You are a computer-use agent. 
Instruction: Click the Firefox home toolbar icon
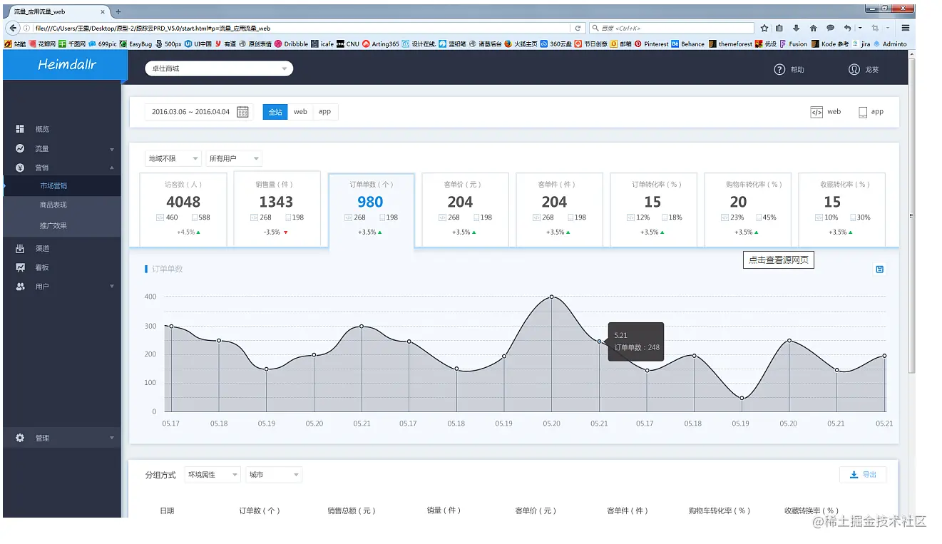point(813,29)
